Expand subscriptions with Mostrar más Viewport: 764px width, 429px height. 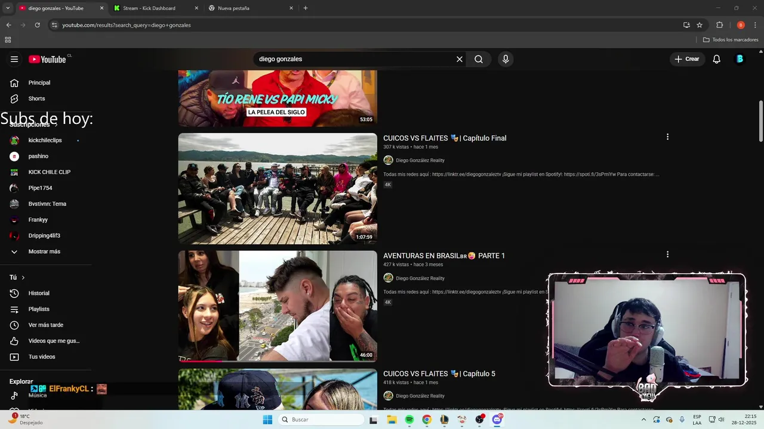(44, 251)
